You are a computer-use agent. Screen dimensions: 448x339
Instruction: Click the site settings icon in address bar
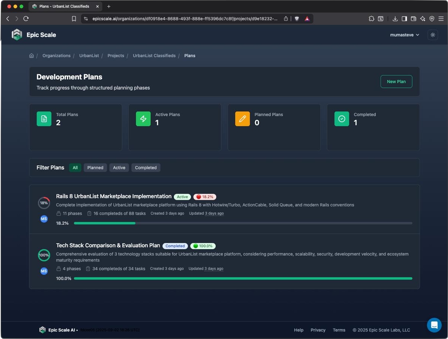86,18
